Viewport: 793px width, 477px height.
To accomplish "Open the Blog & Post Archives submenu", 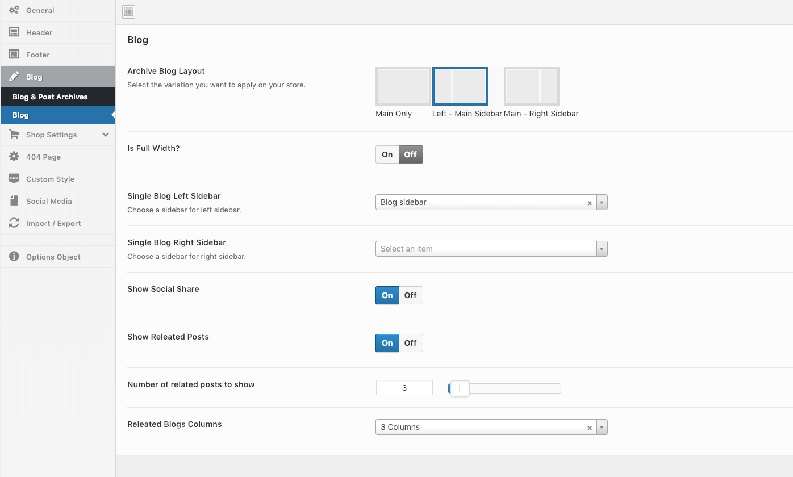I will (50, 97).
